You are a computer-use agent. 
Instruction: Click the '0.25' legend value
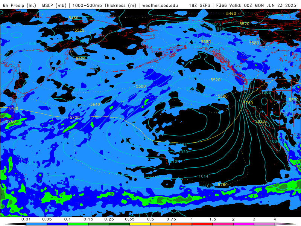(109, 219)
